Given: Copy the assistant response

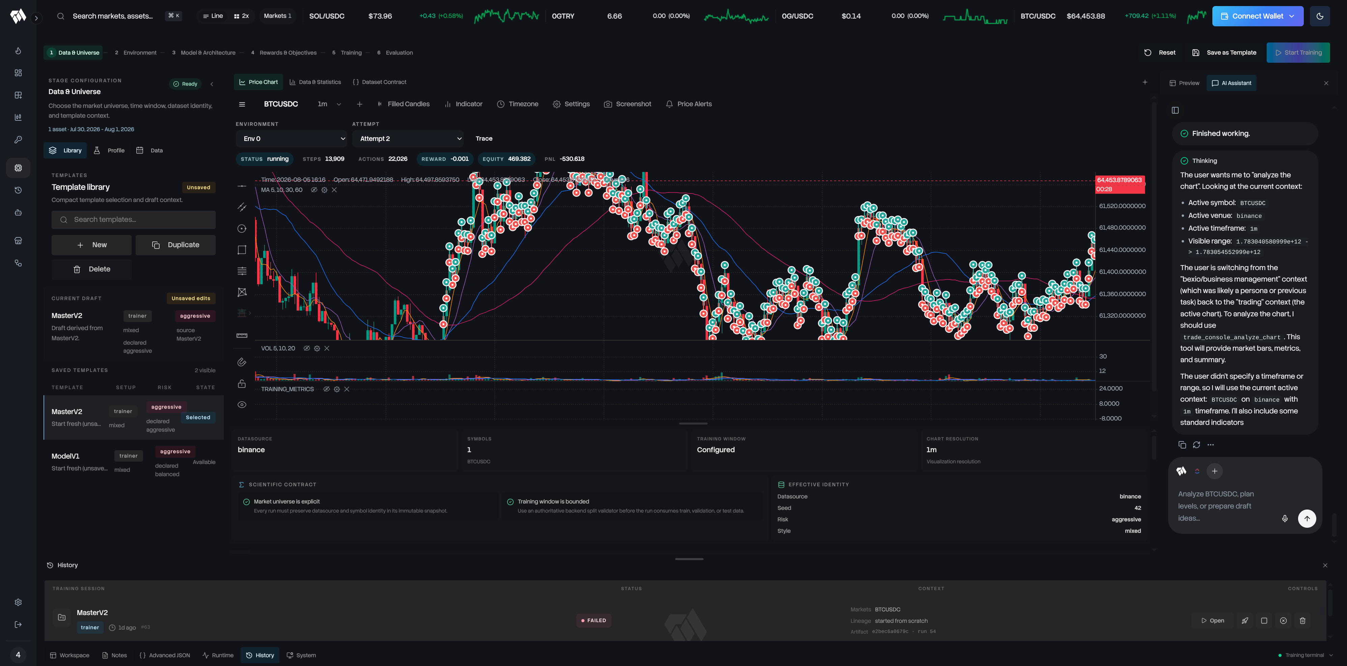Looking at the screenshot, I should (1182, 445).
